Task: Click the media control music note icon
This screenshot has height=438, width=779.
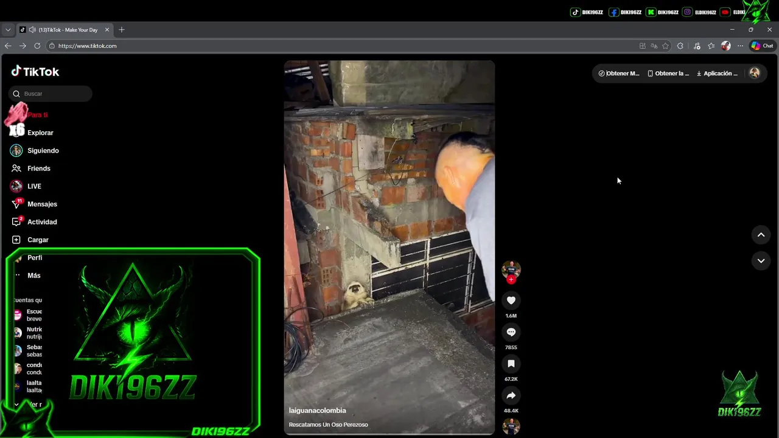Action: point(697,46)
